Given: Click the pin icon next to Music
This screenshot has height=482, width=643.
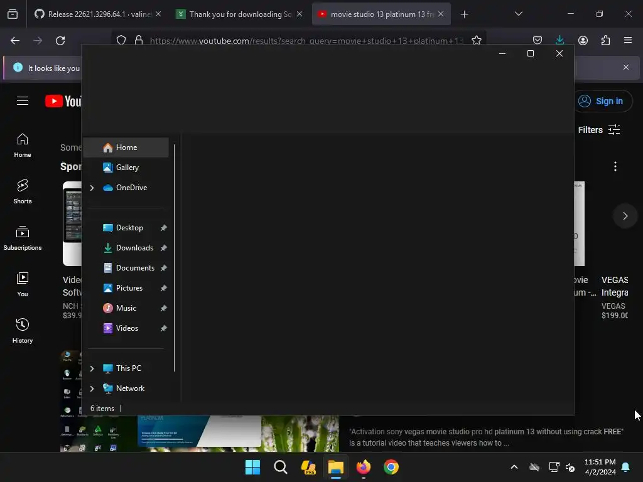Looking at the screenshot, I should coord(164,308).
